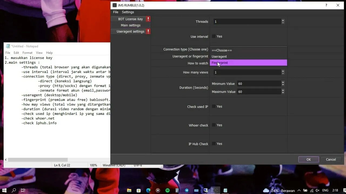Open Calculator from the taskbar
Image resolution: width=346 pixels, height=194 pixels.
(x=177, y=190)
